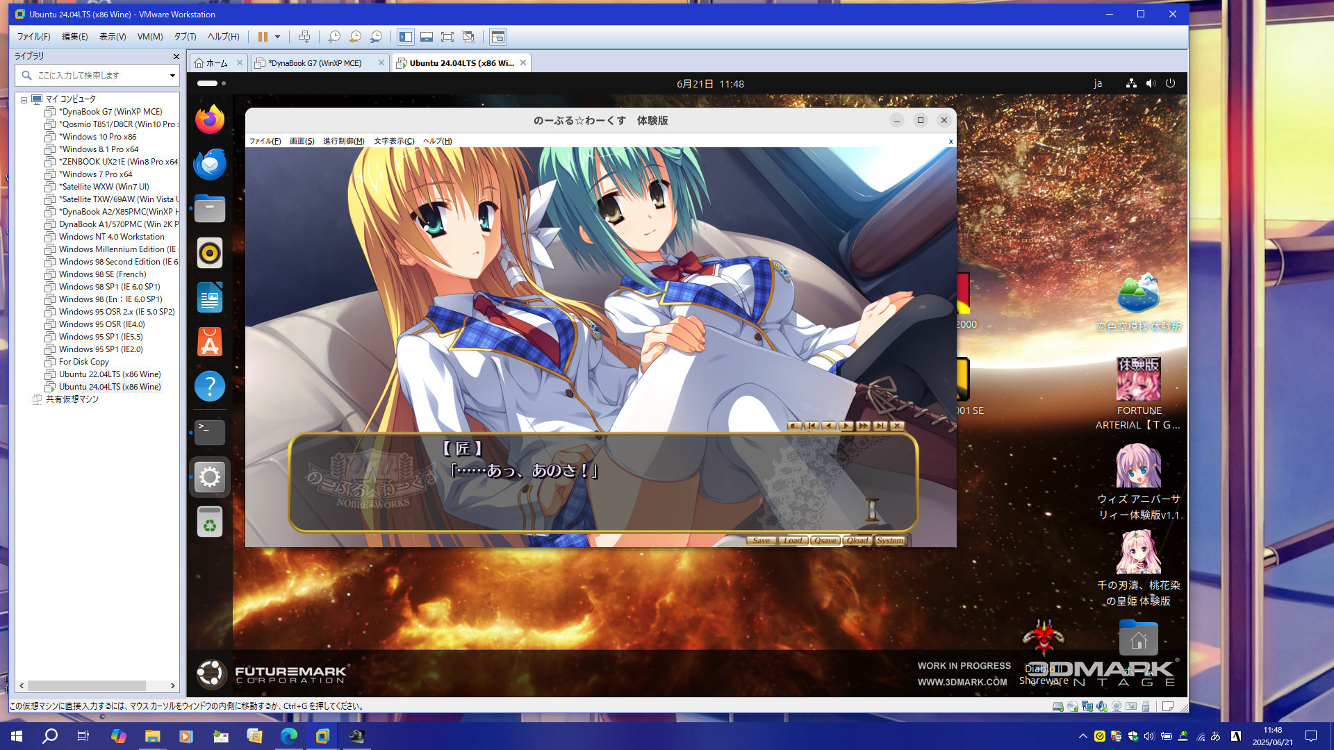Viewport: 1334px width, 750px height.
Task: Open Ubuntu App Center from the dock
Action: point(210,342)
